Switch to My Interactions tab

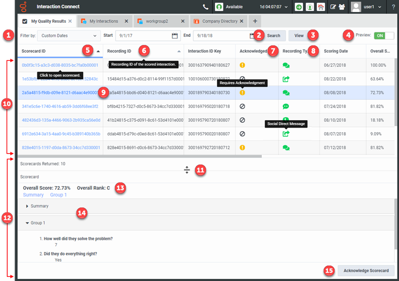pyautogui.click(x=103, y=21)
